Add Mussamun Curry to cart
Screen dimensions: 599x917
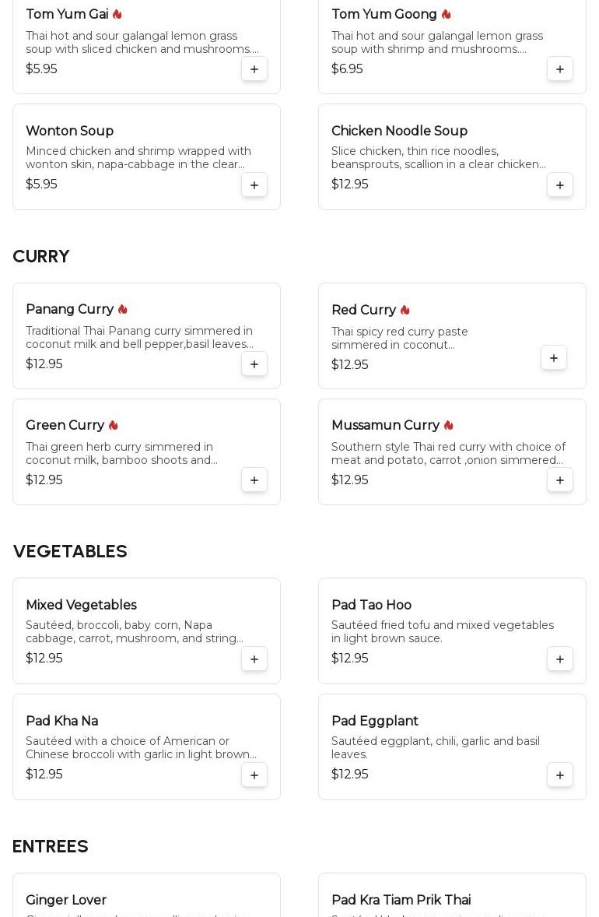tap(560, 480)
